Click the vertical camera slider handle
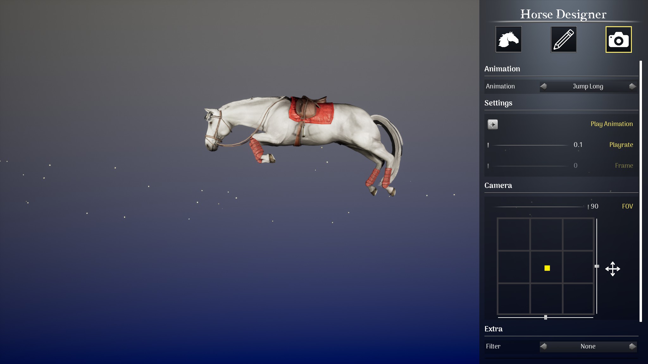Viewport: 648px width, 364px height. (597, 266)
